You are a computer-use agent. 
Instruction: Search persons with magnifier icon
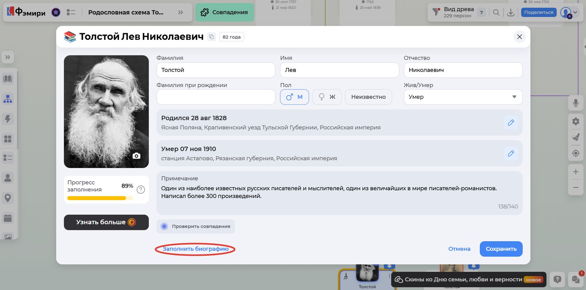click(496, 13)
